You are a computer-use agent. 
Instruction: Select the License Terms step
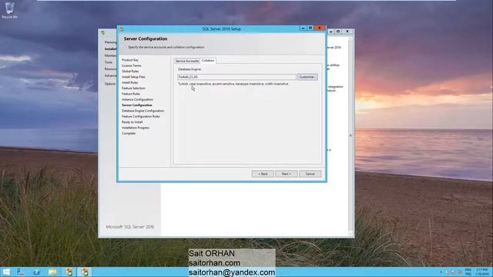[132, 65]
